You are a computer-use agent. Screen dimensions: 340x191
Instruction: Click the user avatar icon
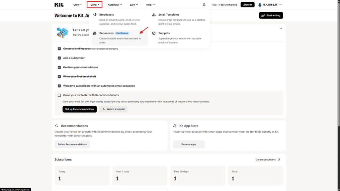tap(260, 5)
